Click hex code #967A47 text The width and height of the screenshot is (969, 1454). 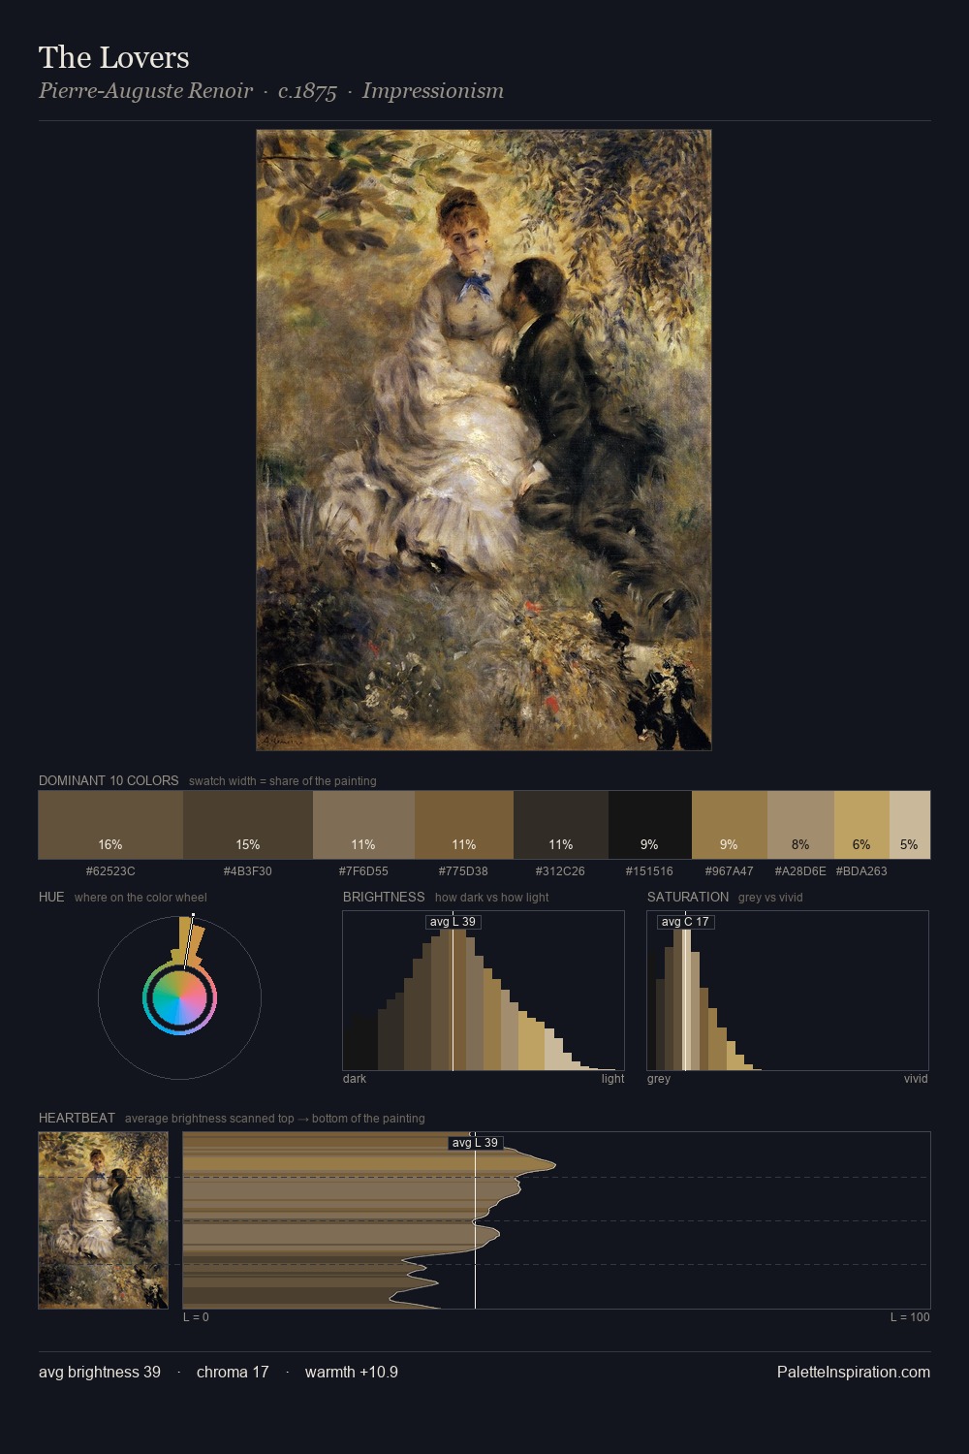pos(730,870)
